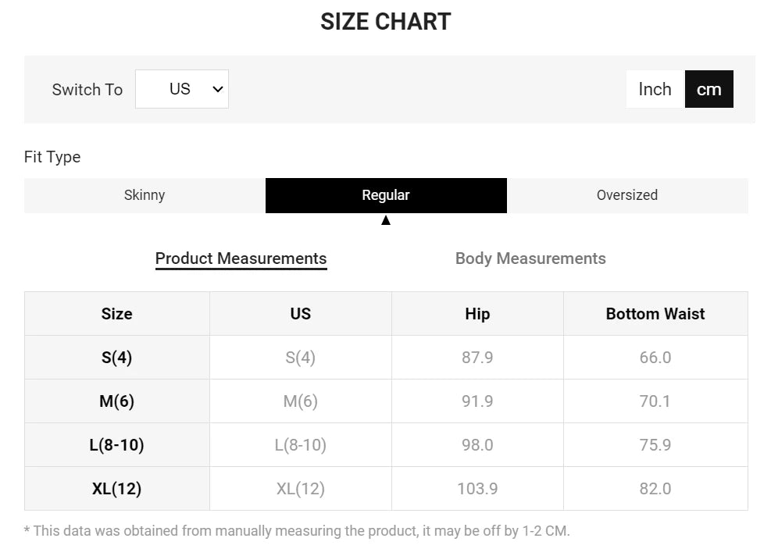
Task: Click the 66.0 bottom waist value
Action: pos(655,358)
